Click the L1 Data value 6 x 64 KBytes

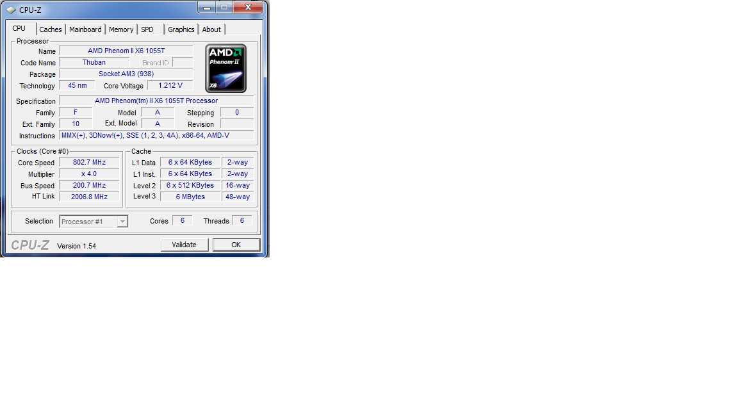pos(190,162)
